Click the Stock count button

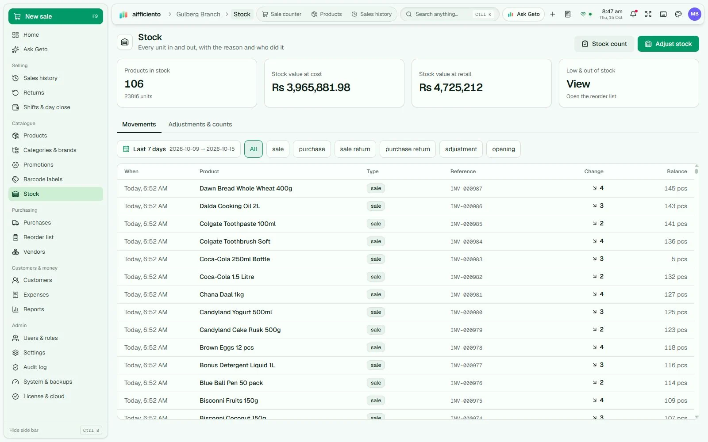click(x=604, y=44)
